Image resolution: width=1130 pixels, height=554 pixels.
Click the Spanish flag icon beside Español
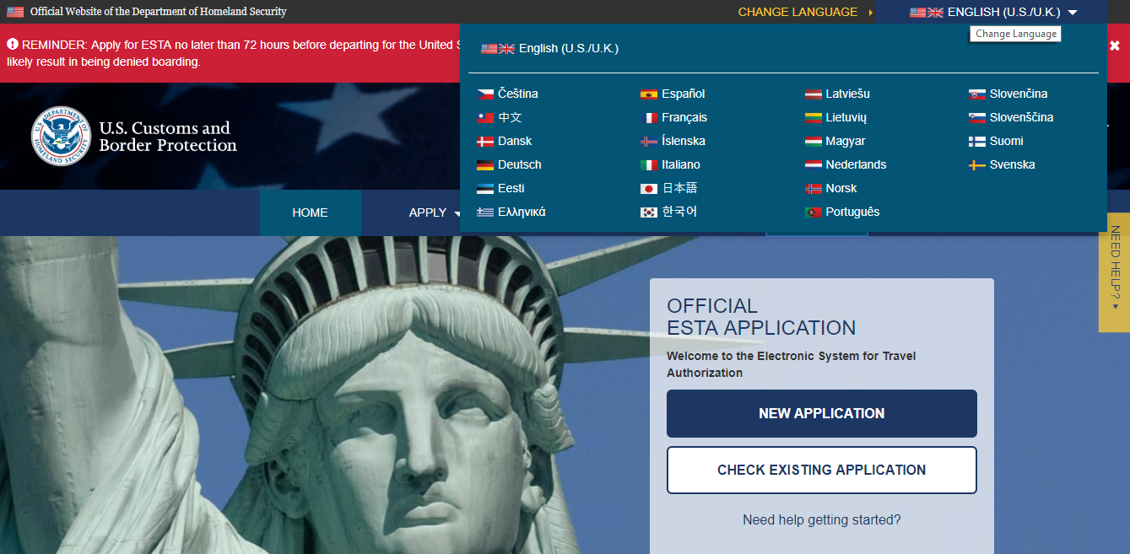648,94
